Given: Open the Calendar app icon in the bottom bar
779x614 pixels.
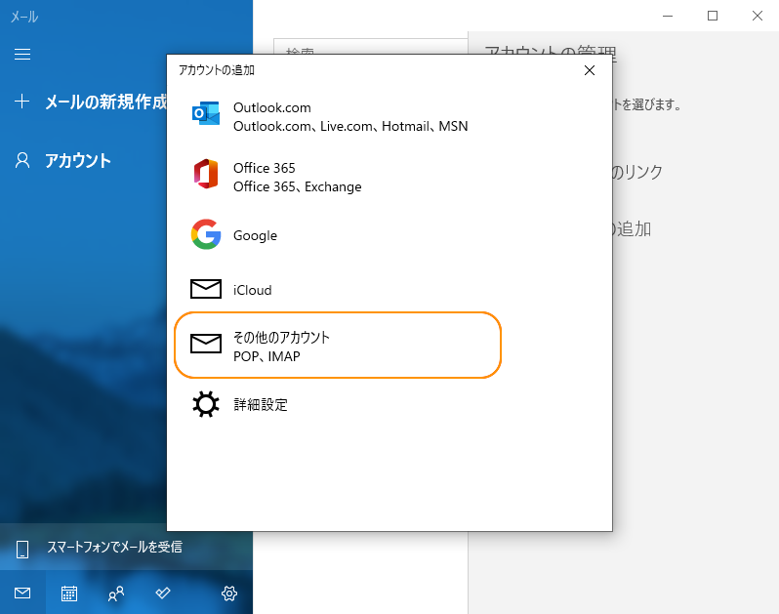Looking at the screenshot, I should point(69,594).
